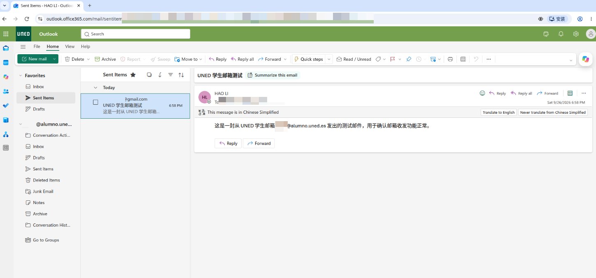Open the Categorize tag dropdown arrow
596x278 pixels.
(384, 59)
